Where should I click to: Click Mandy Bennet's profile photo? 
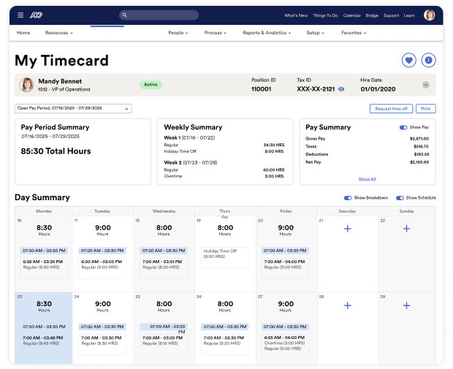pyautogui.click(x=27, y=85)
